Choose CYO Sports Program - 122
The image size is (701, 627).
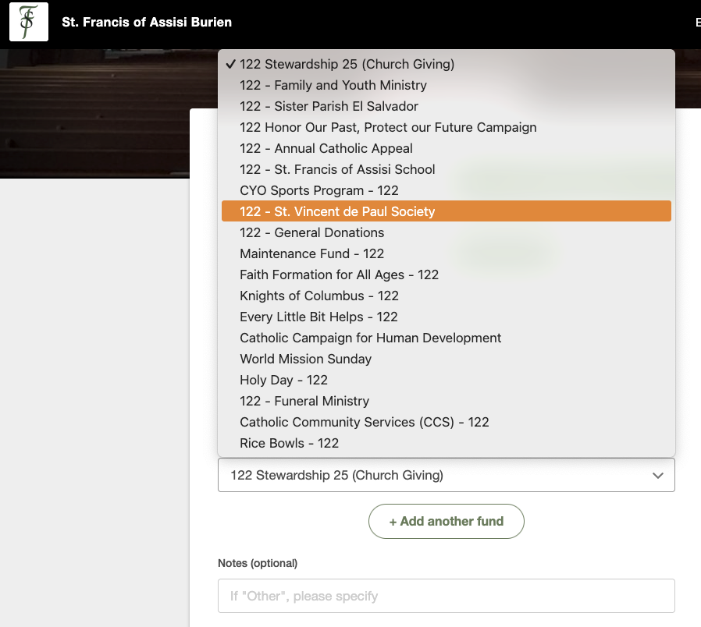447,190
